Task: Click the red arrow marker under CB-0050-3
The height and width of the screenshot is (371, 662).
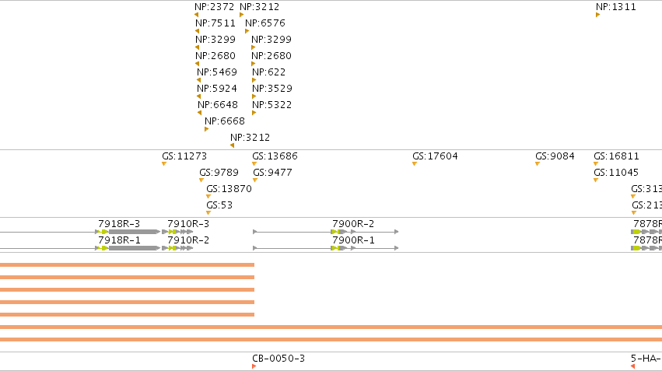Action: point(254,366)
